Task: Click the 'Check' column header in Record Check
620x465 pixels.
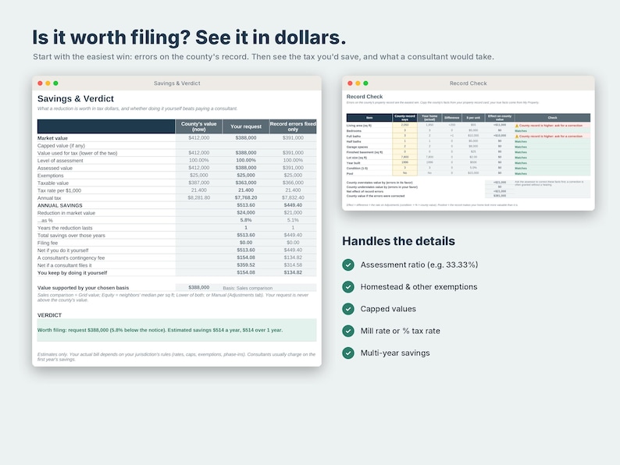Action: (x=552, y=118)
